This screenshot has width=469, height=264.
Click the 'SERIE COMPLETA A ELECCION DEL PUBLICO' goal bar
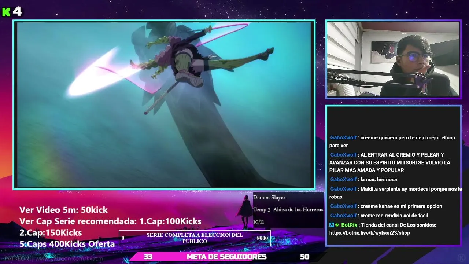pos(195,238)
